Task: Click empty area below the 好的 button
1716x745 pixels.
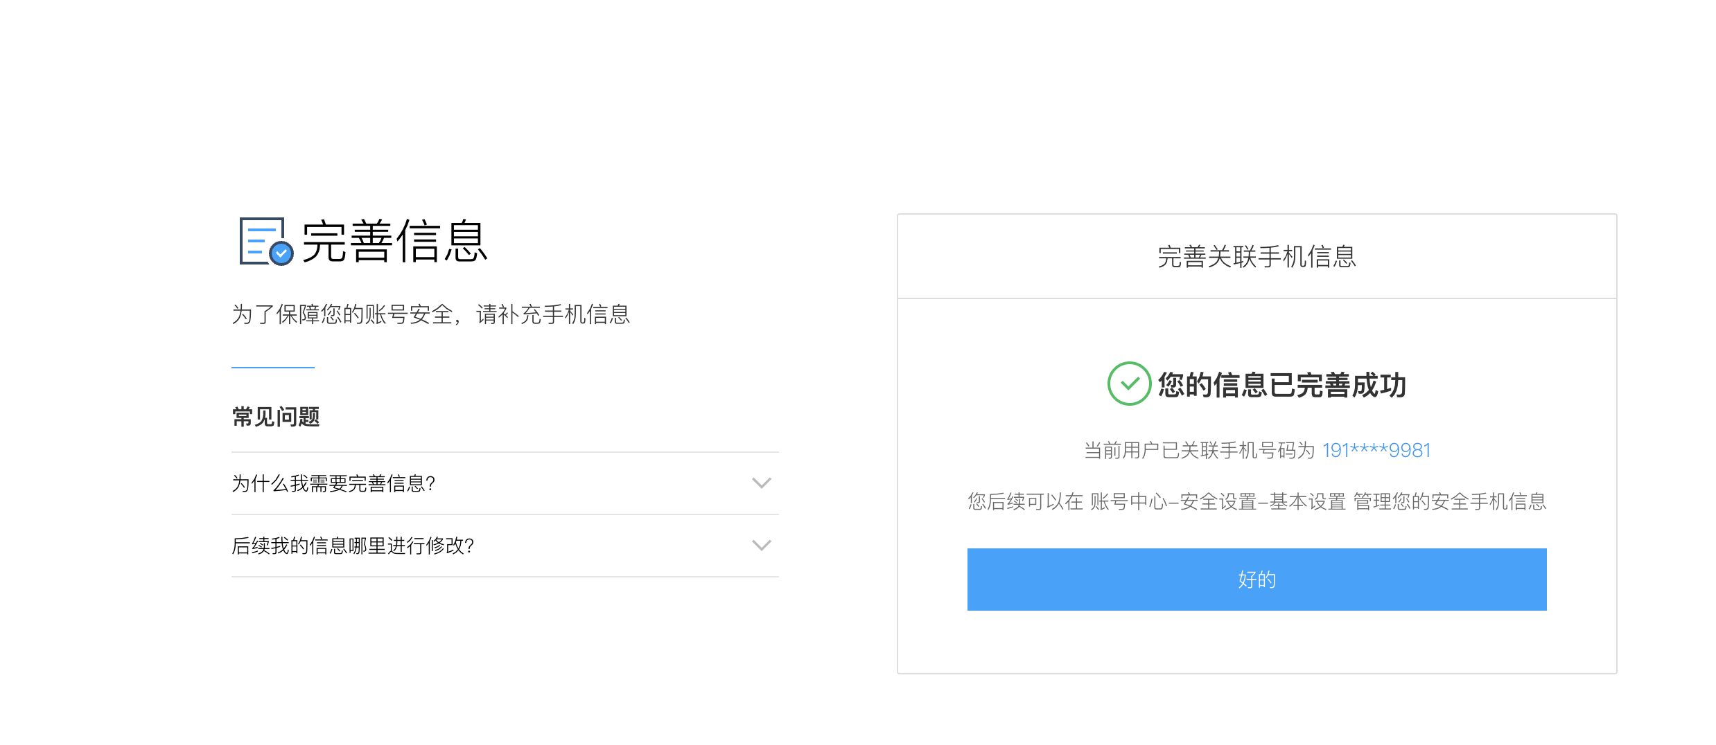Action: [x=1257, y=642]
